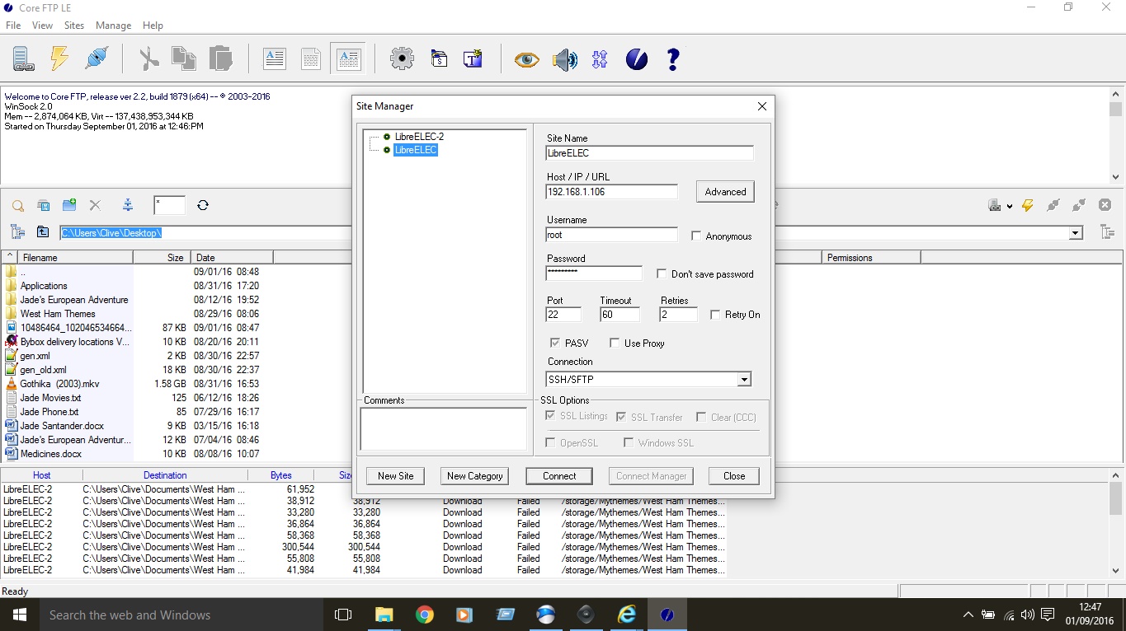The image size is (1126, 631).
Task: Select LibreELEC-2 in the site tree
Action: coord(419,137)
